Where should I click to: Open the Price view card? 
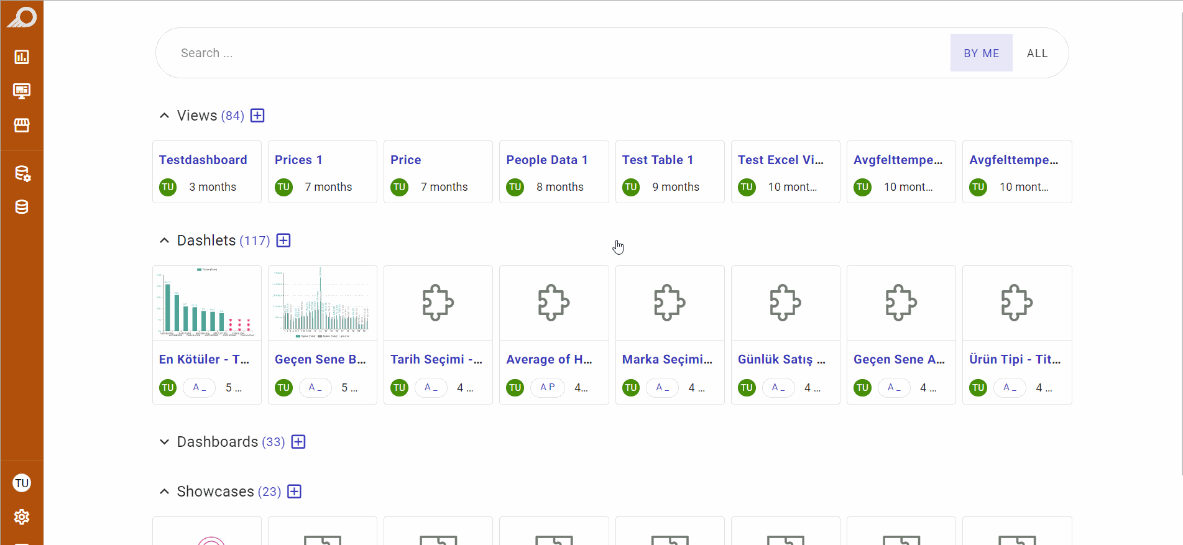[x=438, y=172]
